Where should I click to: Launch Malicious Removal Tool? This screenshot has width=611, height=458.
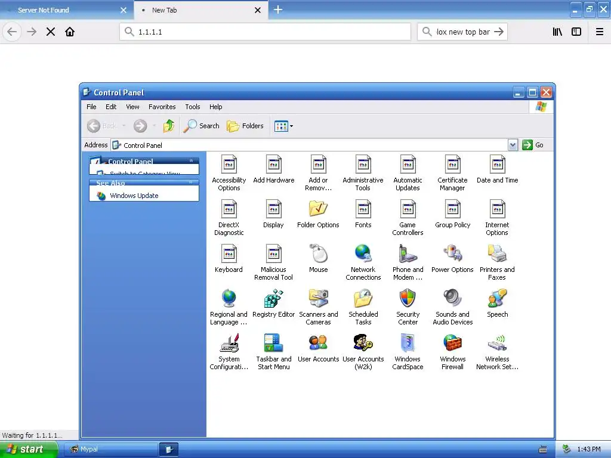273,262
